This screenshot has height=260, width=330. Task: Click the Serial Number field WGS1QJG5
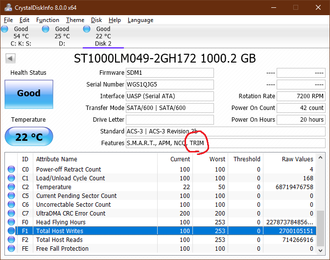click(x=169, y=85)
